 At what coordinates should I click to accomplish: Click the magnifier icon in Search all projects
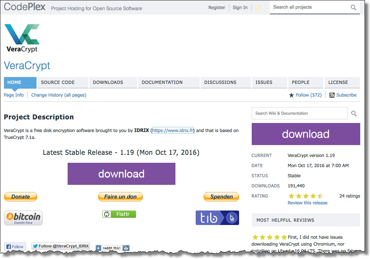pos(353,7)
